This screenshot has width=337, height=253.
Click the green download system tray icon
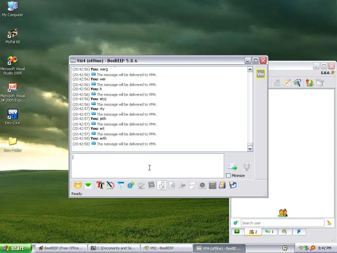307,248
